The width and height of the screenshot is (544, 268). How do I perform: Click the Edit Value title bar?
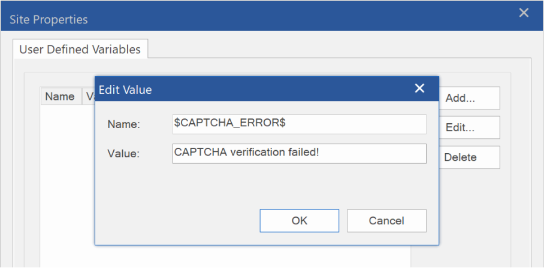(x=252, y=89)
